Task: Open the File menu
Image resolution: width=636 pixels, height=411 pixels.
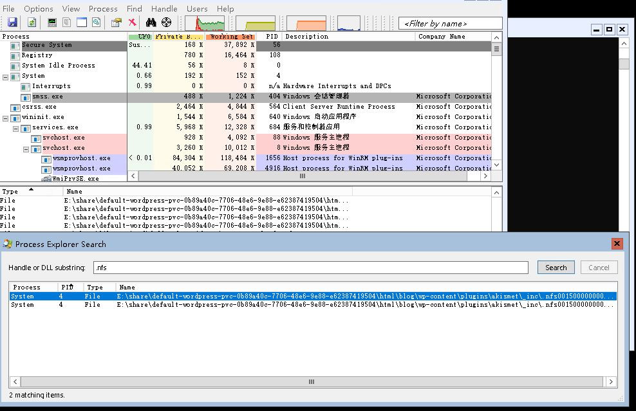Action: (x=8, y=8)
